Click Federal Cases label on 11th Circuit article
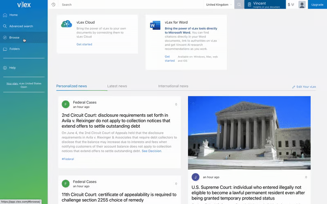Screen dimensions: 327x204 pos(85,182)
